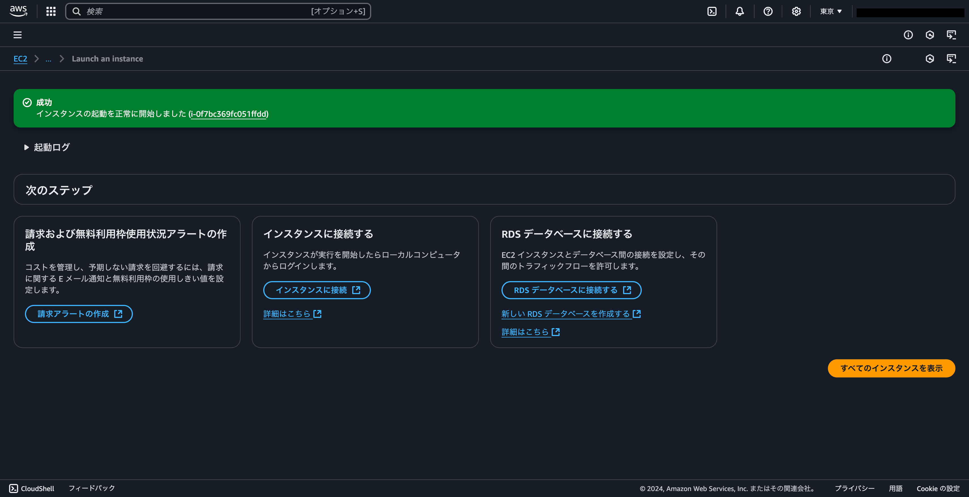The width and height of the screenshot is (969, 497).
Task: Click the 請求アラートの作成 button
Action: pyautogui.click(x=78, y=314)
